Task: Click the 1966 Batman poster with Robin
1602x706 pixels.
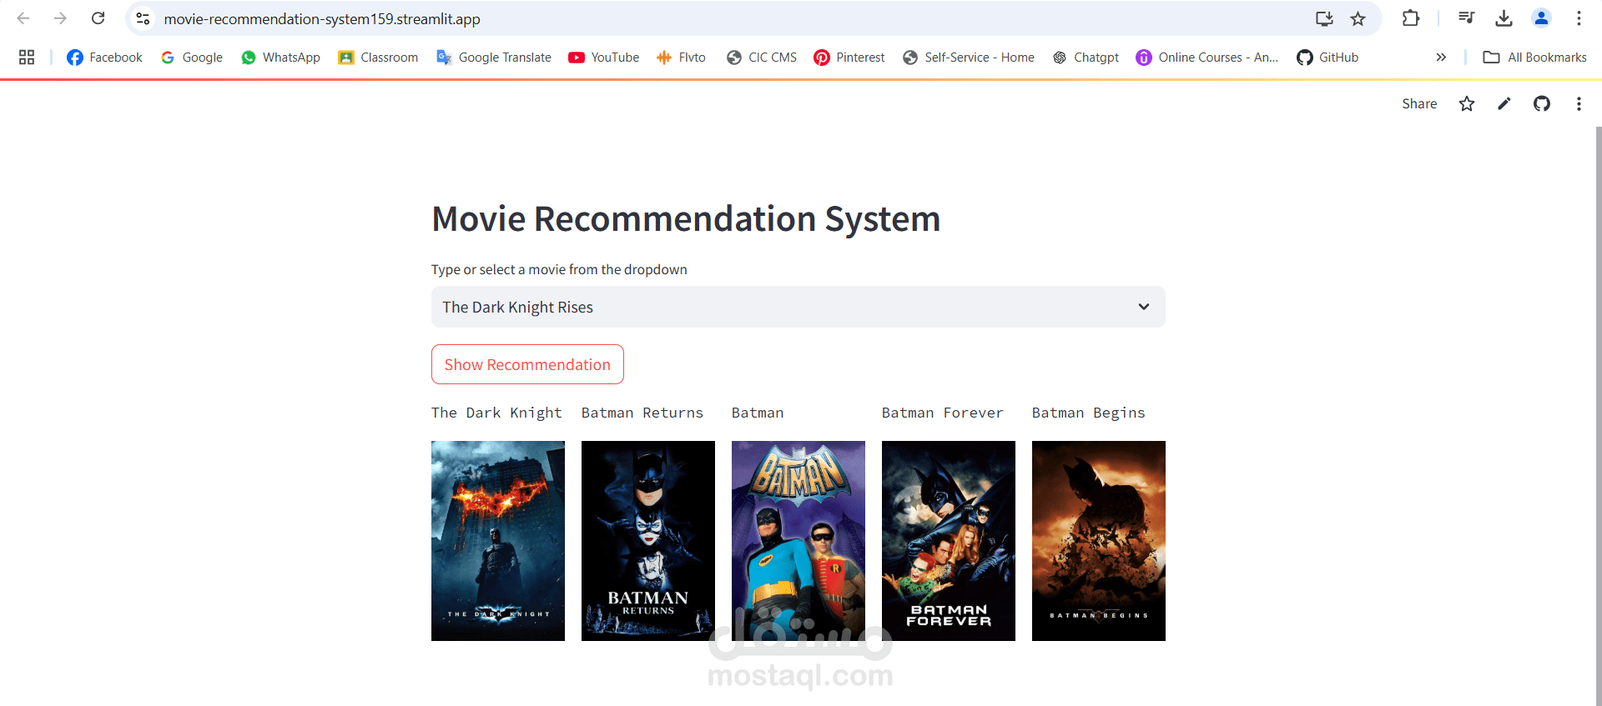Action: tap(798, 541)
